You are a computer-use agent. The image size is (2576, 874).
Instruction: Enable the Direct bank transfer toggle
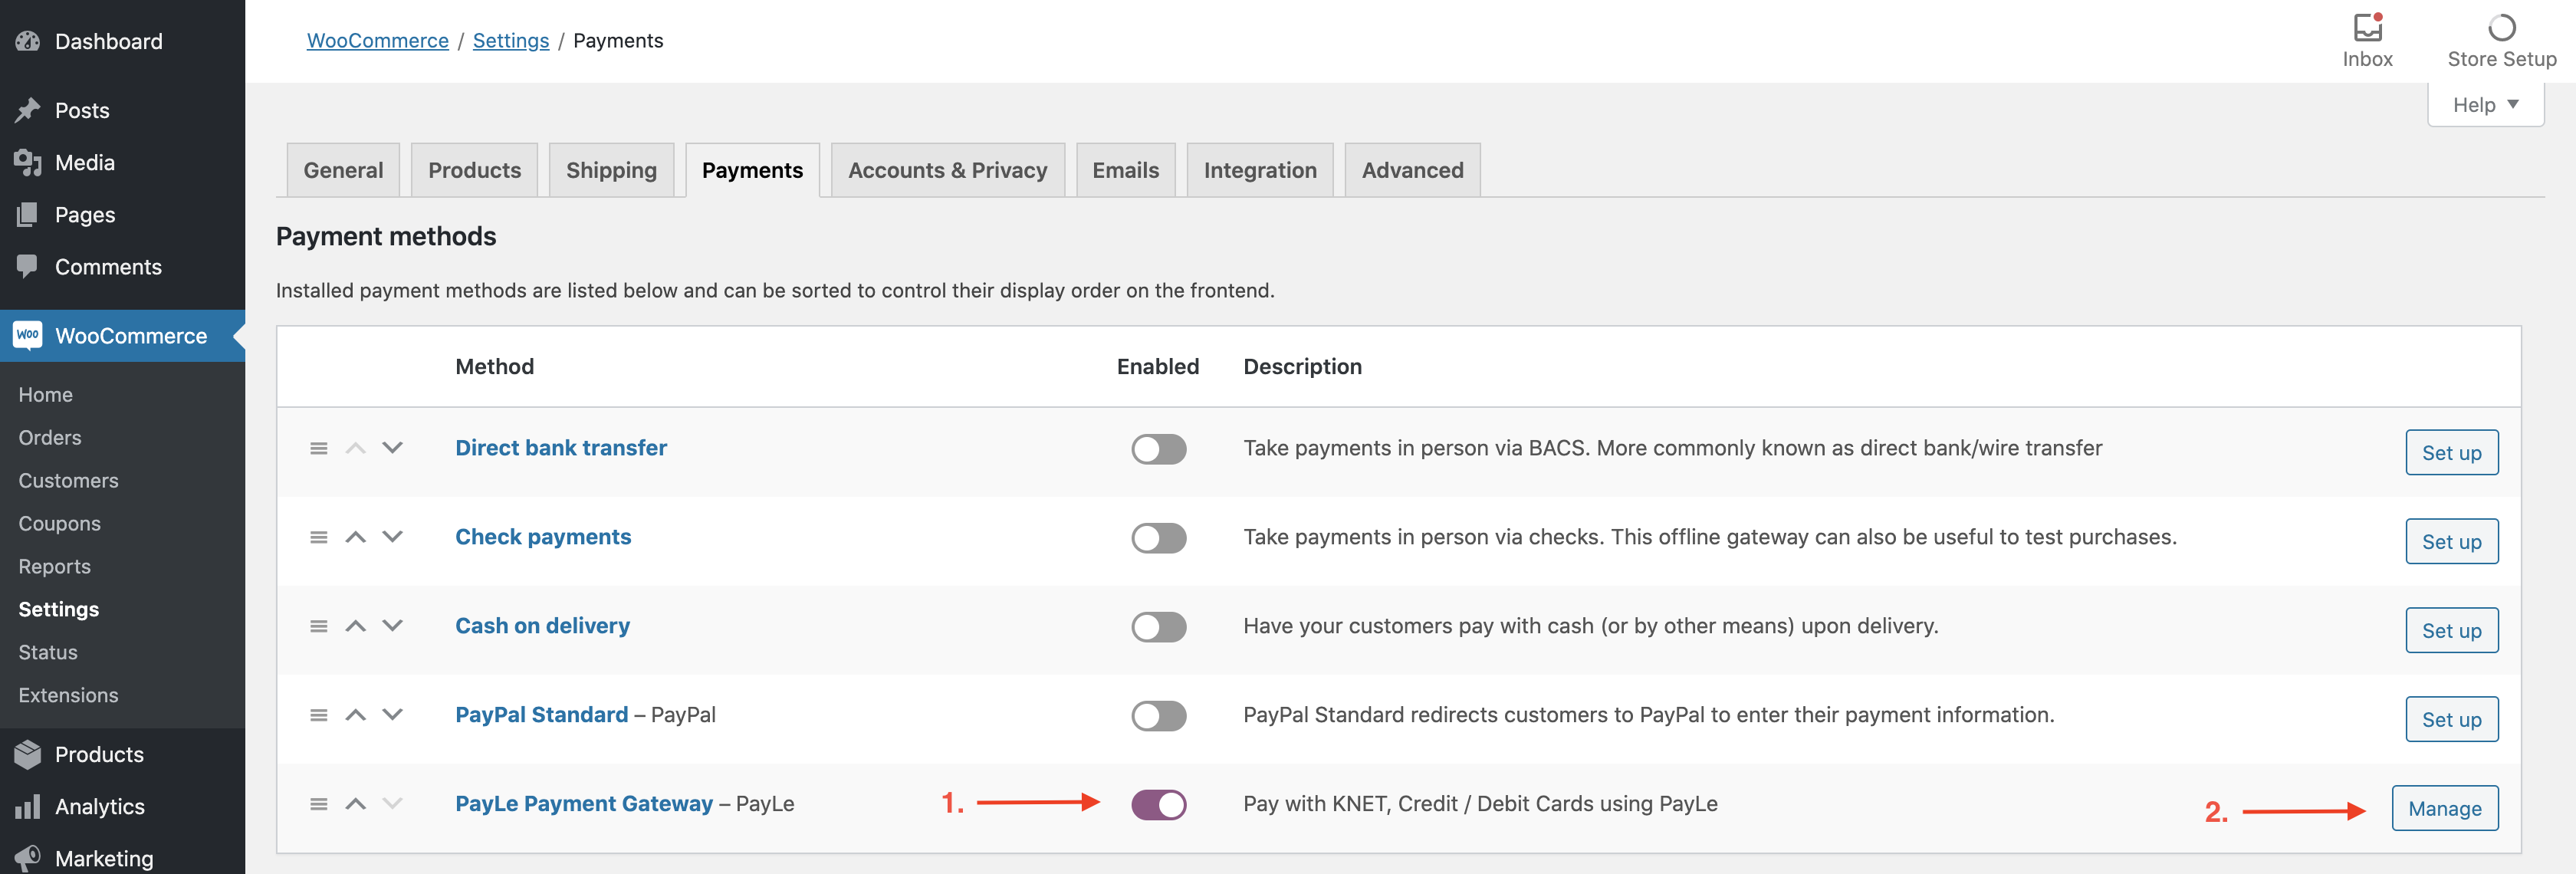1159,449
